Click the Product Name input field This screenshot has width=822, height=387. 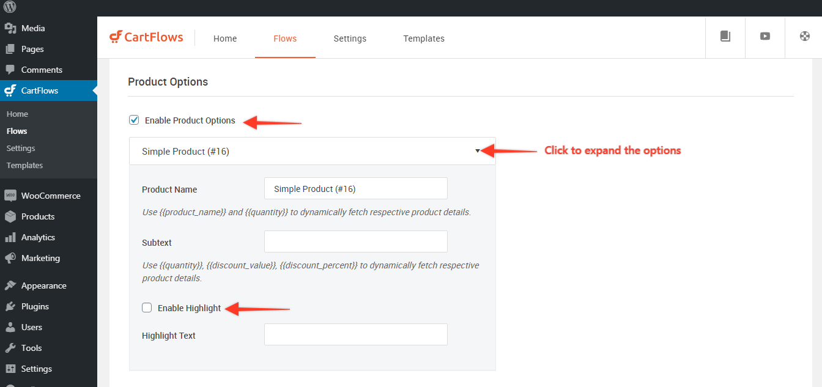pos(355,189)
